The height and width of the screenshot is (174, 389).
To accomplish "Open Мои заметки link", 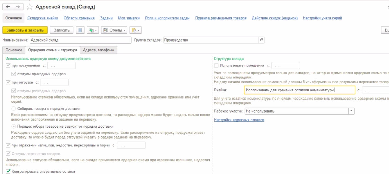I will [x=129, y=18].
